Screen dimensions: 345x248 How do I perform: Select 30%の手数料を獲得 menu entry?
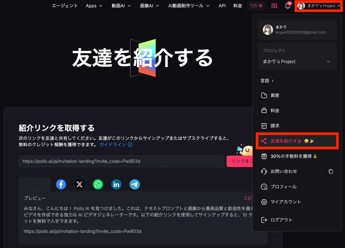pyautogui.click(x=297, y=156)
